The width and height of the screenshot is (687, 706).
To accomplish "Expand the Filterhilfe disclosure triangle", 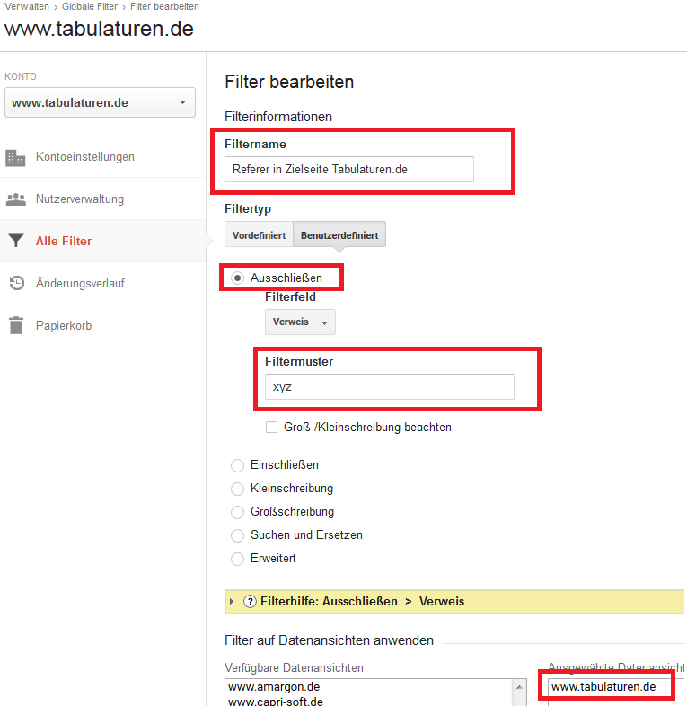I will coord(233,602).
